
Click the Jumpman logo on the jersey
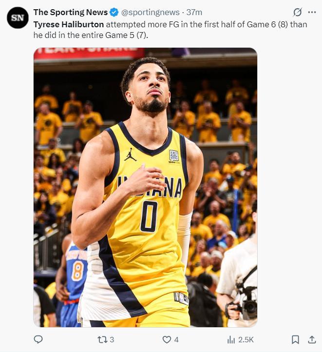click(x=130, y=154)
